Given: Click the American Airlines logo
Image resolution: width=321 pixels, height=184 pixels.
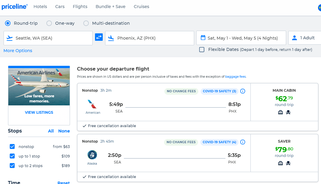Looking at the screenshot, I should [x=92, y=104].
